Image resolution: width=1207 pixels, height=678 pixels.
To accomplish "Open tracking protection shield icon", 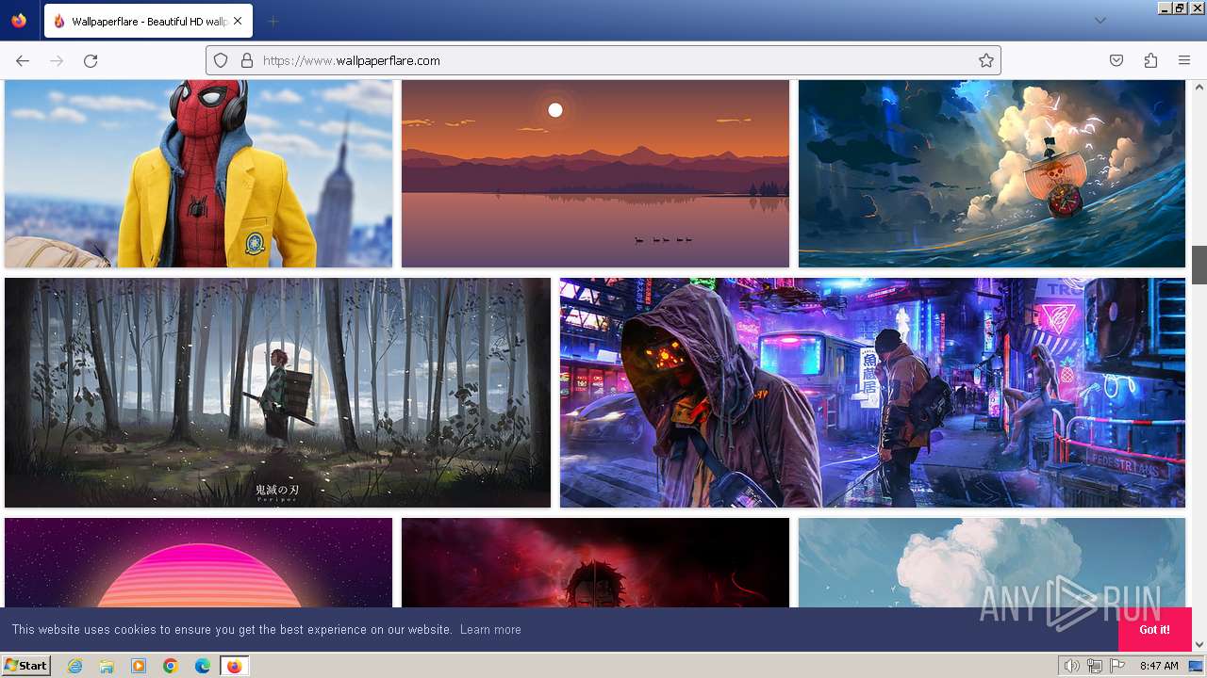I will 221,60.
